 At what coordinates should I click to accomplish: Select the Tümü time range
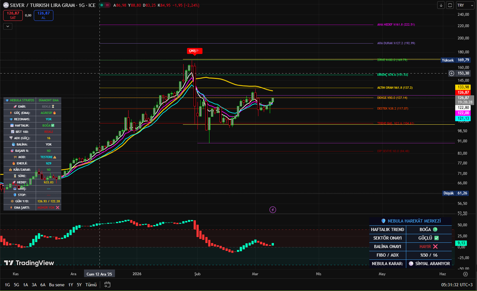pos(91,285)
